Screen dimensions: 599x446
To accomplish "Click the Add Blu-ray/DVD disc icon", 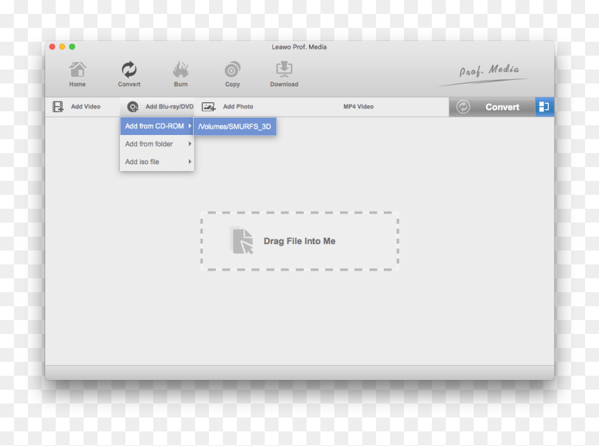I will 132,107.
